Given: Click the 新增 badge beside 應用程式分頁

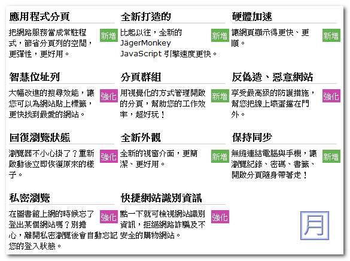Looking at the screenshot, I should [x=109, y=35].
